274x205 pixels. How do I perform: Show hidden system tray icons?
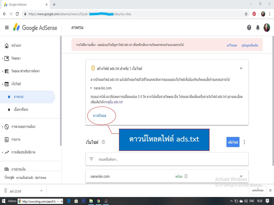coord(231,201)
